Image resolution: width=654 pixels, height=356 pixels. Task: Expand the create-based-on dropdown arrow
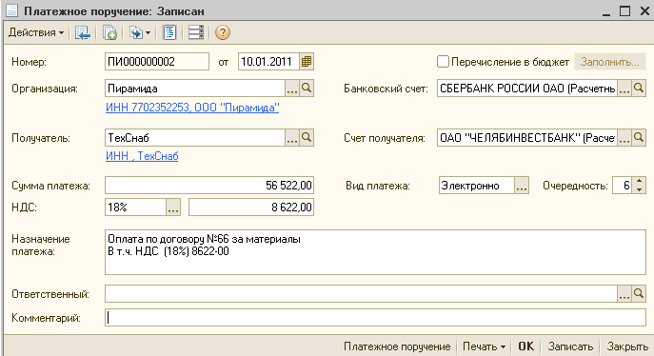coord(148,32)
